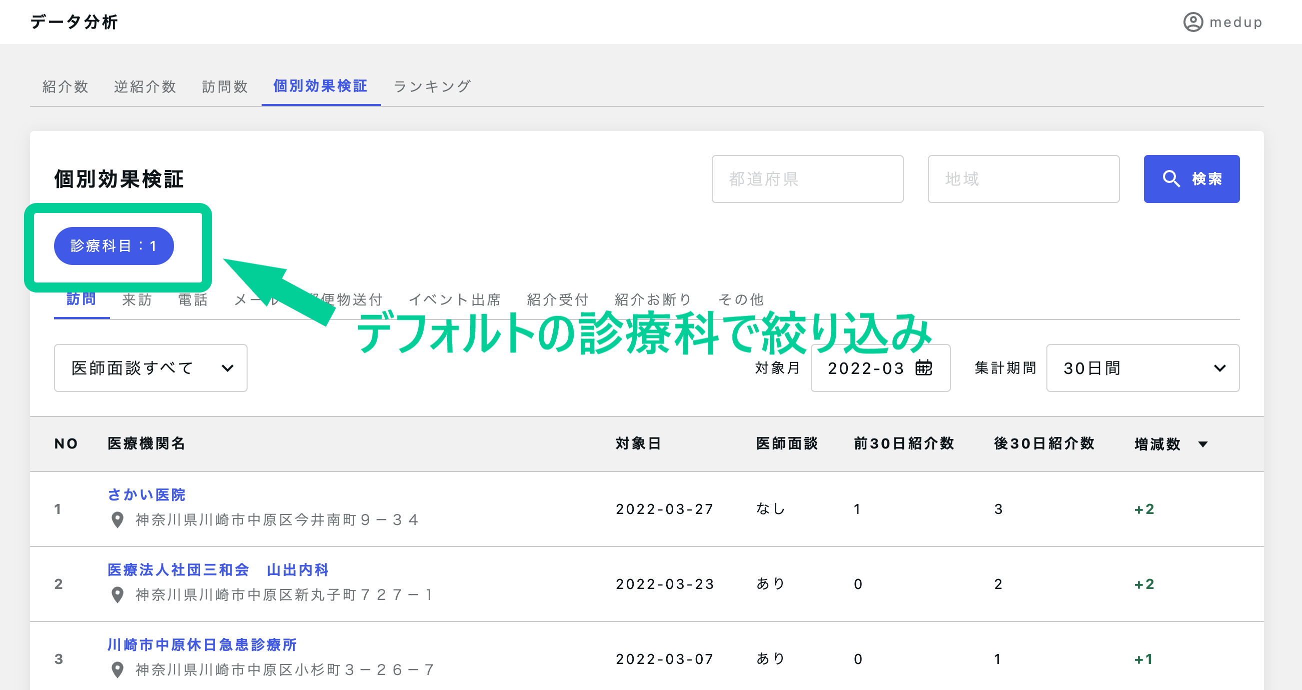Image resolution: width=1302 pixels, height=690 pixels.
Task: Focus the 都道府県 input field
Action: coord(807,179)
